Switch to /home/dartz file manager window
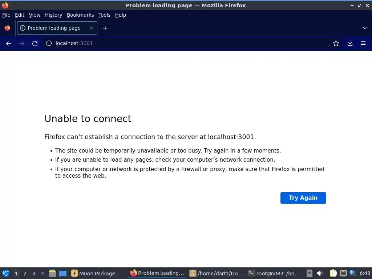 (x=217, y=273)
